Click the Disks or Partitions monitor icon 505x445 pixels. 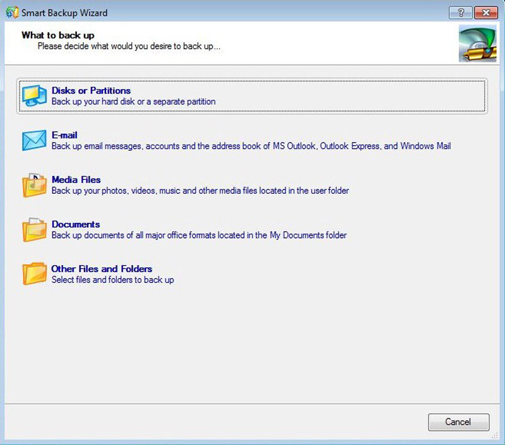pyautogui.click(x=34, y=95)
